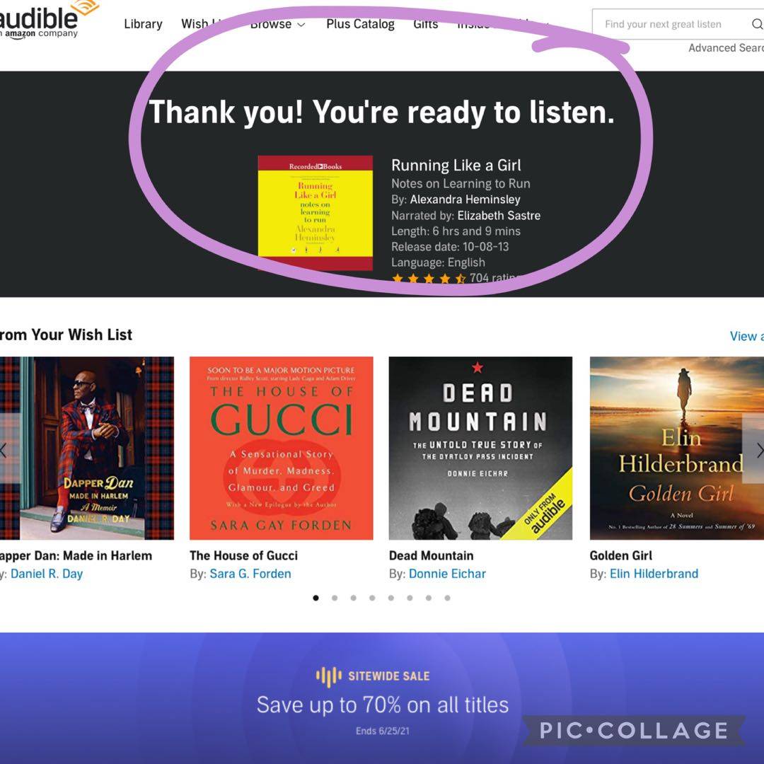This screenshot has height=764, width=764.
Task: Open Dead Mountain book cover
Action: coord(480,448)
